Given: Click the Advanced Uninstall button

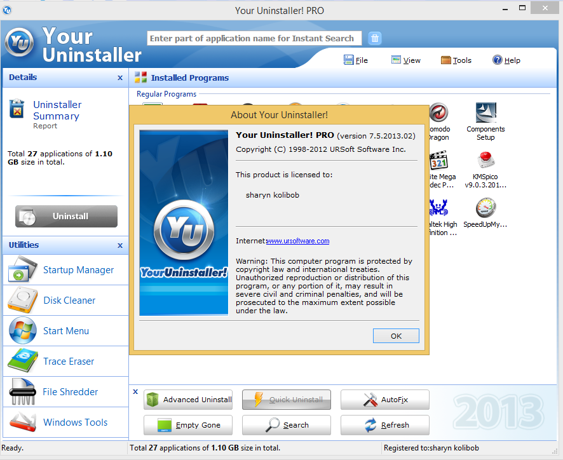Looking at the screenshot, I should tap(188, 400).
